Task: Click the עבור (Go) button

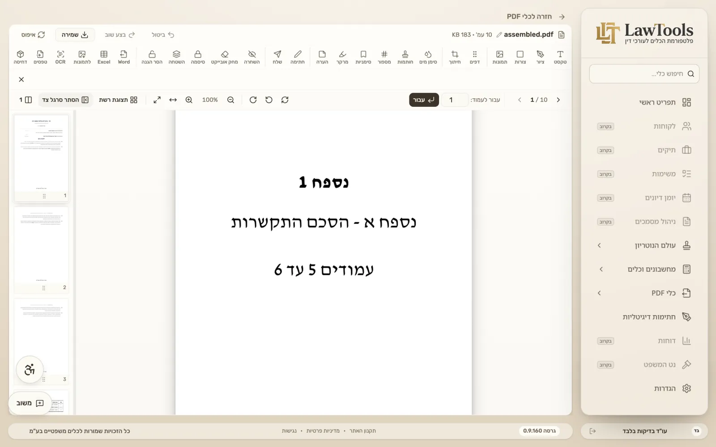Action: [424, 100]
